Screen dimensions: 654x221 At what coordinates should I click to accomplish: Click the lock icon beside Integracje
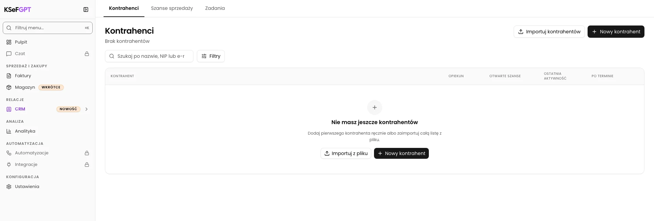(x=87, y=165)
